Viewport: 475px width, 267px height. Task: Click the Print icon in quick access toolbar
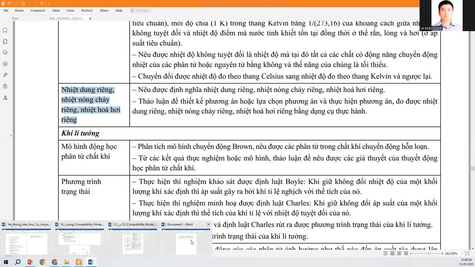point(23,4)
